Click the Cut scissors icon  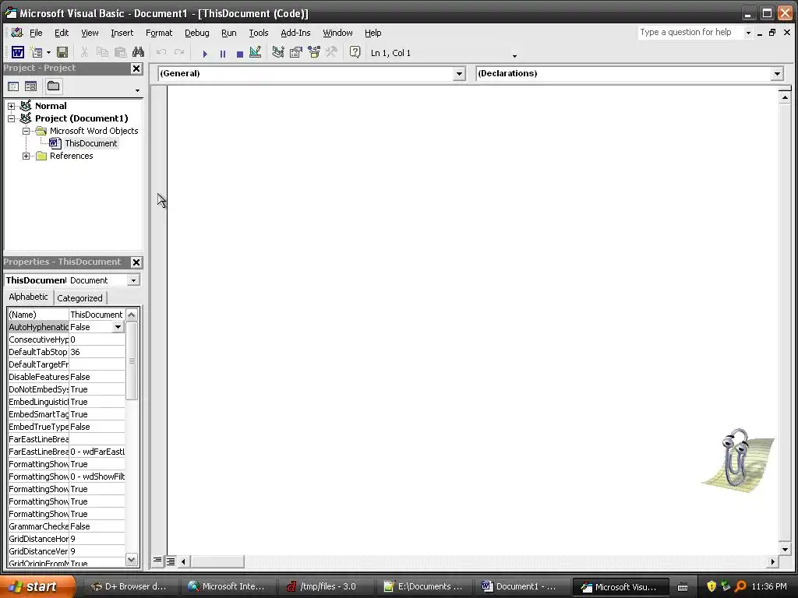pyautogui.click(x=84, y=52)
